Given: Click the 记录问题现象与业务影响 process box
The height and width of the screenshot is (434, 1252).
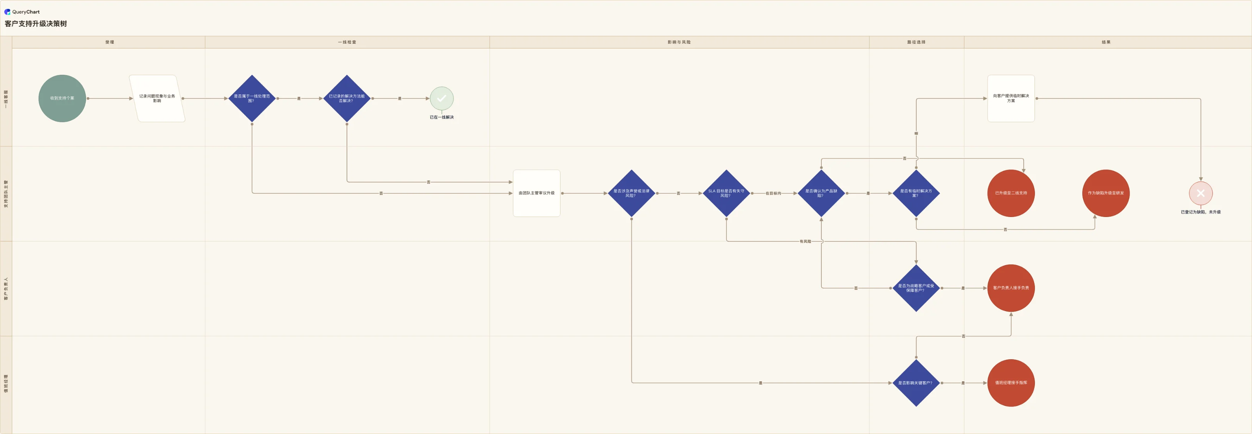Looking at the screenshot, I should pyautogui.click(x=157, y=98).
